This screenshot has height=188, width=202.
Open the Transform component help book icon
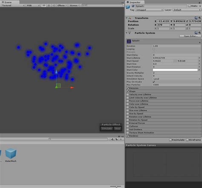click(x=196, y=18)
